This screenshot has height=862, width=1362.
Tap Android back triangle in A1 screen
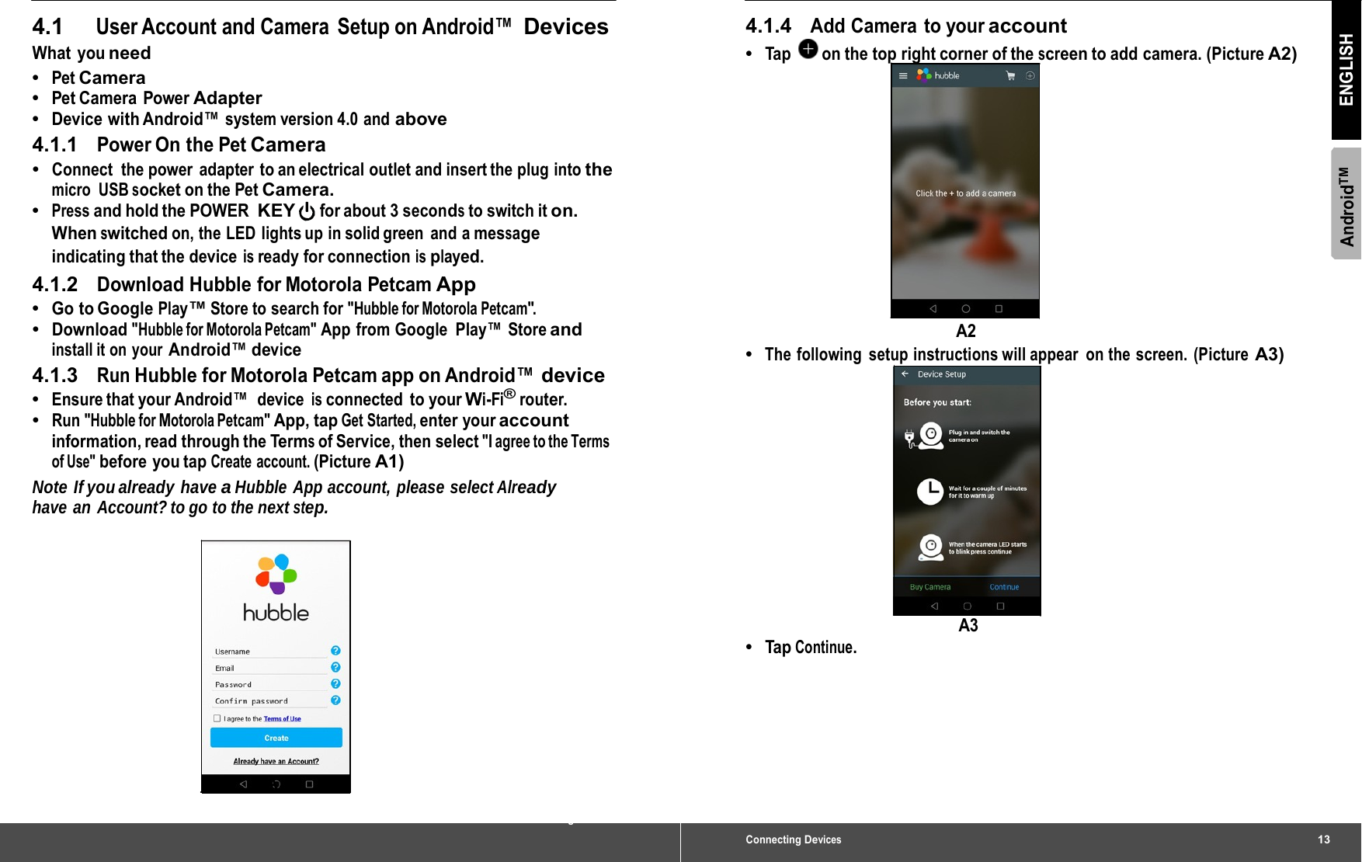244,784
